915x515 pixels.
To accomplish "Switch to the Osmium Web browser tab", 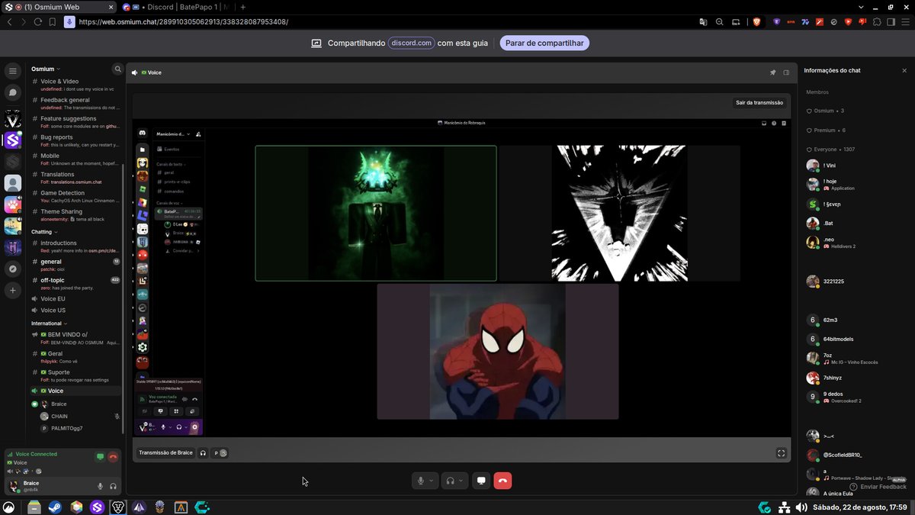I will click(57, 7).
